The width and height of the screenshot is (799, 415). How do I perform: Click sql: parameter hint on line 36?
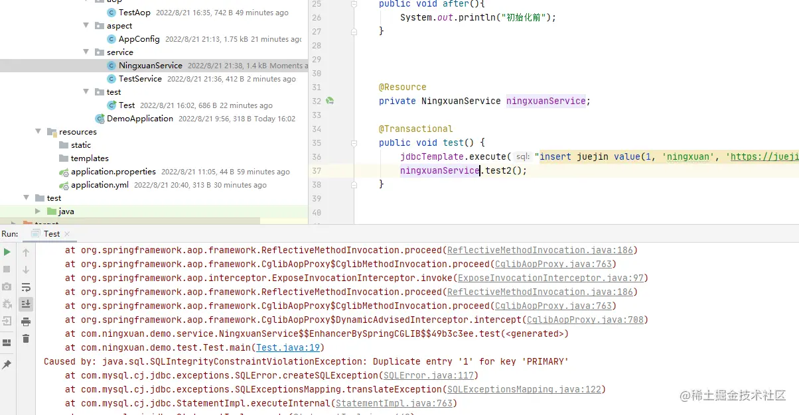(x=522, y=157)
